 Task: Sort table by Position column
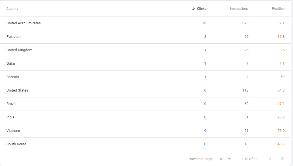pyautogui.click(x=278, y=9)
